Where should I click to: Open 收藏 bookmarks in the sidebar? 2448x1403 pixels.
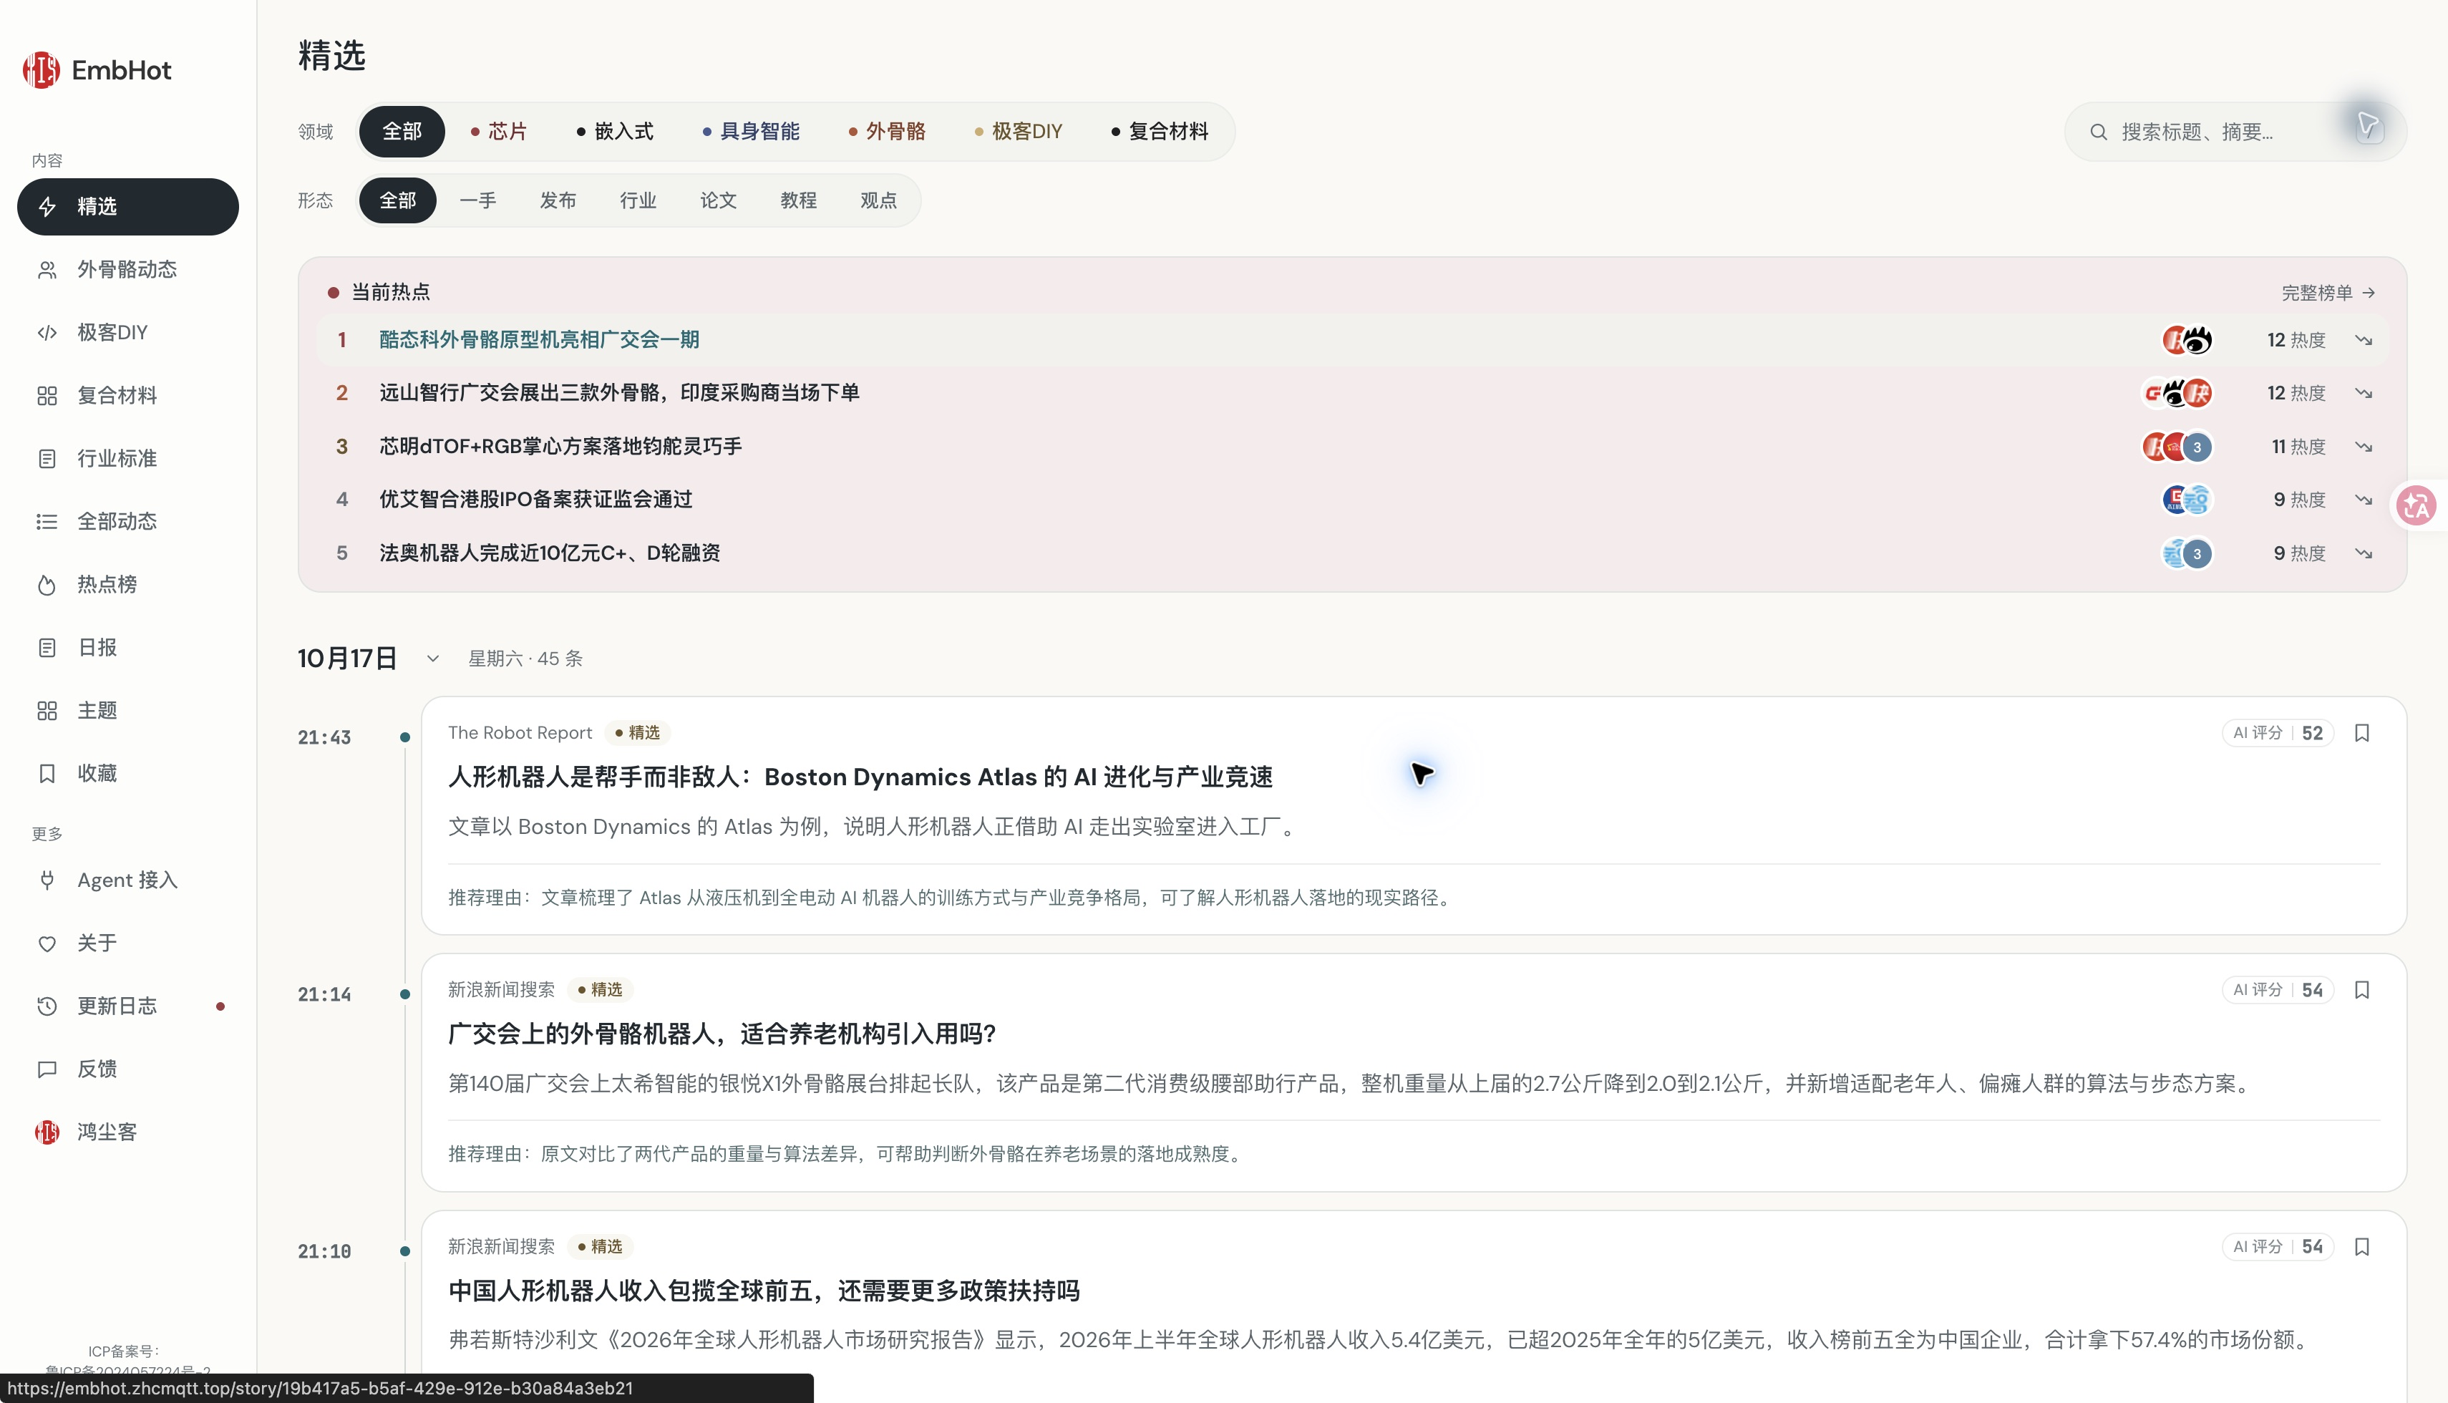tap(127, 773)
